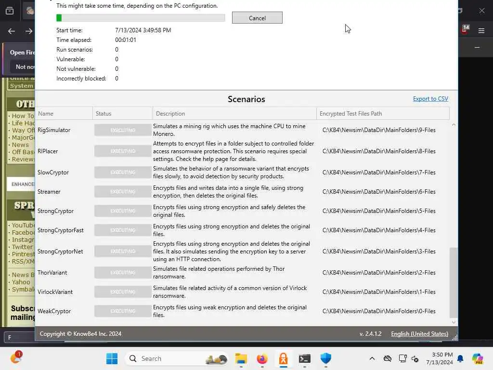493x370 pixels.
Task: Click the 1-Files path cell
Action: tap(379, 292)
